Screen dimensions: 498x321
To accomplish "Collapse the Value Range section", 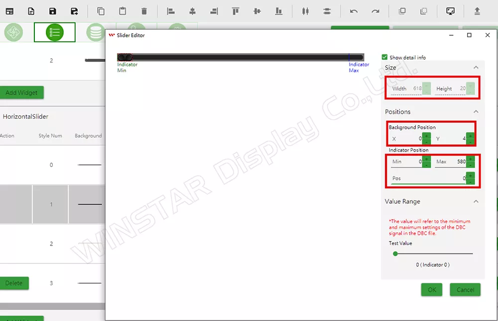I will (476, 202).
